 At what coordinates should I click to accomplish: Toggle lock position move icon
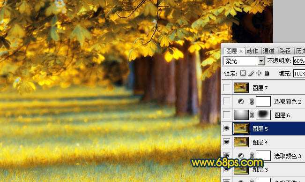(259, 73)
